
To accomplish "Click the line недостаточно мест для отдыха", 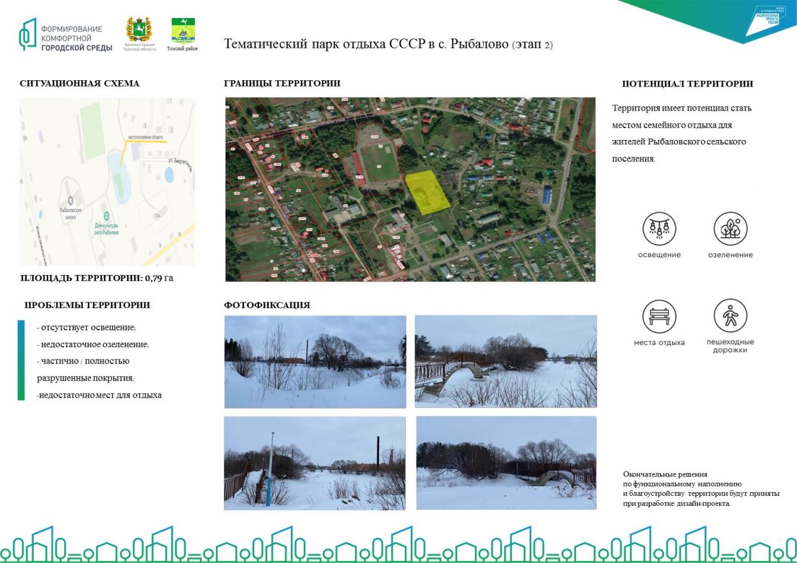I will (x=99, y=395).
